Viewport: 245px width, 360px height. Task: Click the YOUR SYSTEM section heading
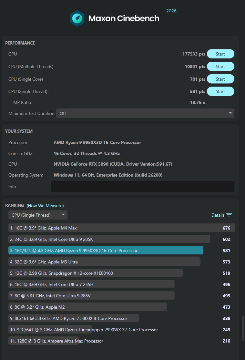(x=19, y=131)
